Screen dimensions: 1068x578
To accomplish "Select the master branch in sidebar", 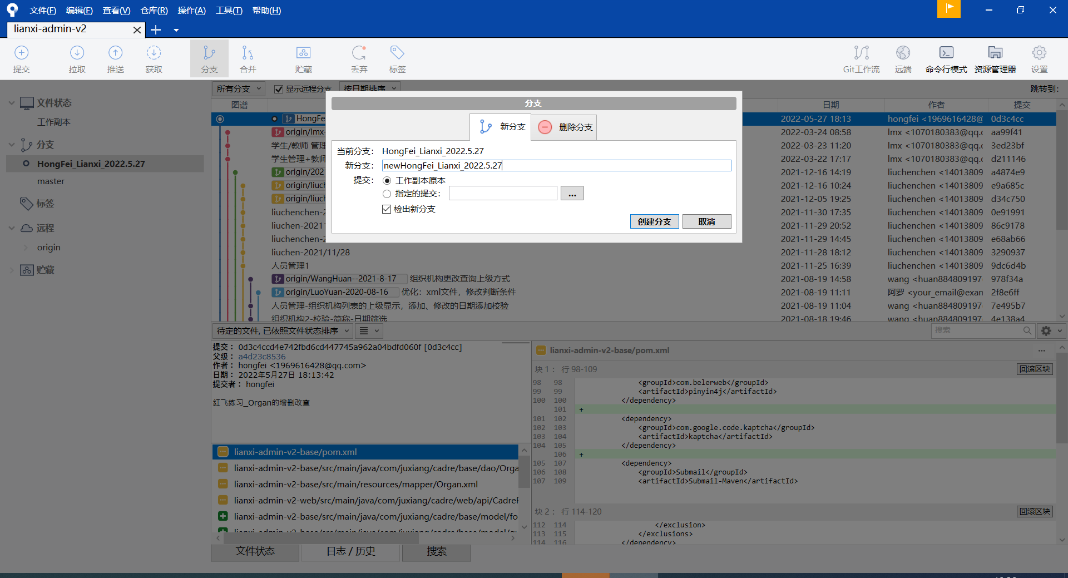I will click(x=51, y=181).
